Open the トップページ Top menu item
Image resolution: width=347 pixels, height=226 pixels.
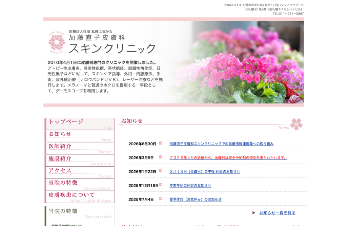click(x=80, y=124)
